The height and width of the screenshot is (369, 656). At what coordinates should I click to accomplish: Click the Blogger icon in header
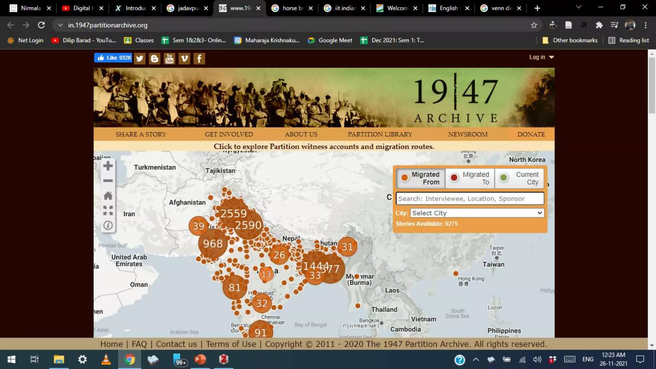(154, 59)
